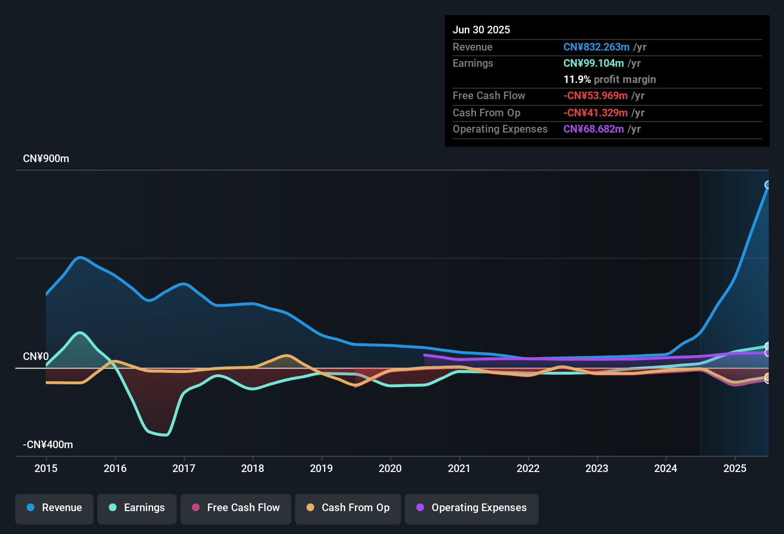Select the 2020 year label
Viewport: 784px width, 534px height.
(391, 469)
